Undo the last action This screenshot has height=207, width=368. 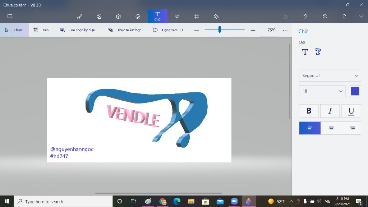tap(305, 17)
